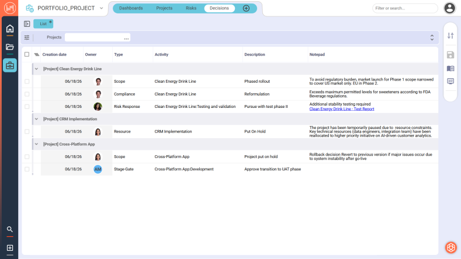
Task: Switch to the Risks tab
Action: pyautogui.click(x=191, y=8)
